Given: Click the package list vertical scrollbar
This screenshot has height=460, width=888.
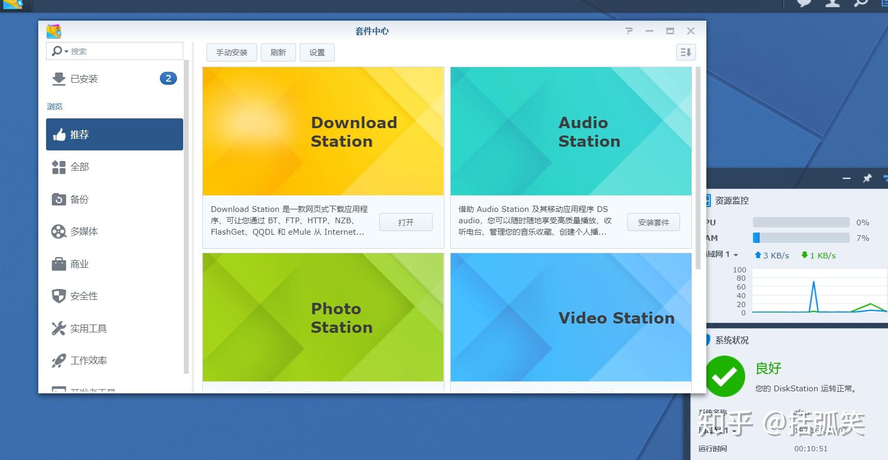Looking at the screenshot, I should tap(698, 168).
